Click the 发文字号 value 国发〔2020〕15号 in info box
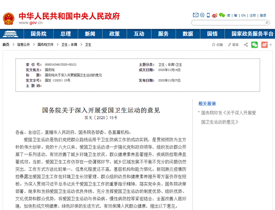The height and width of the screenshot is (210, 275). pyautogui.click(x=58, y=80)
